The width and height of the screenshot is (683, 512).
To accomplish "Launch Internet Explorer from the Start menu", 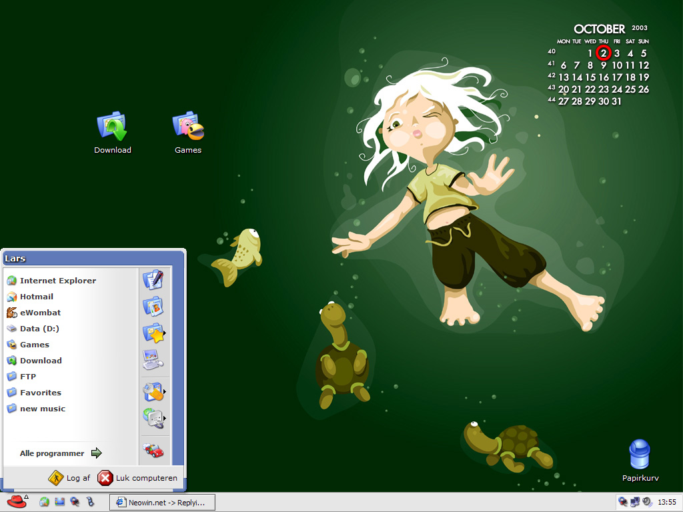I will (57, 281).
